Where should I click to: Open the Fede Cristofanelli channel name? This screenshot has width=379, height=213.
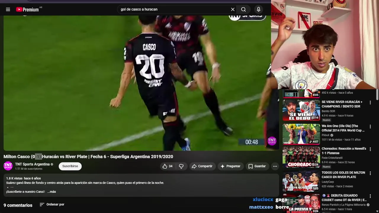click(332, 158)
